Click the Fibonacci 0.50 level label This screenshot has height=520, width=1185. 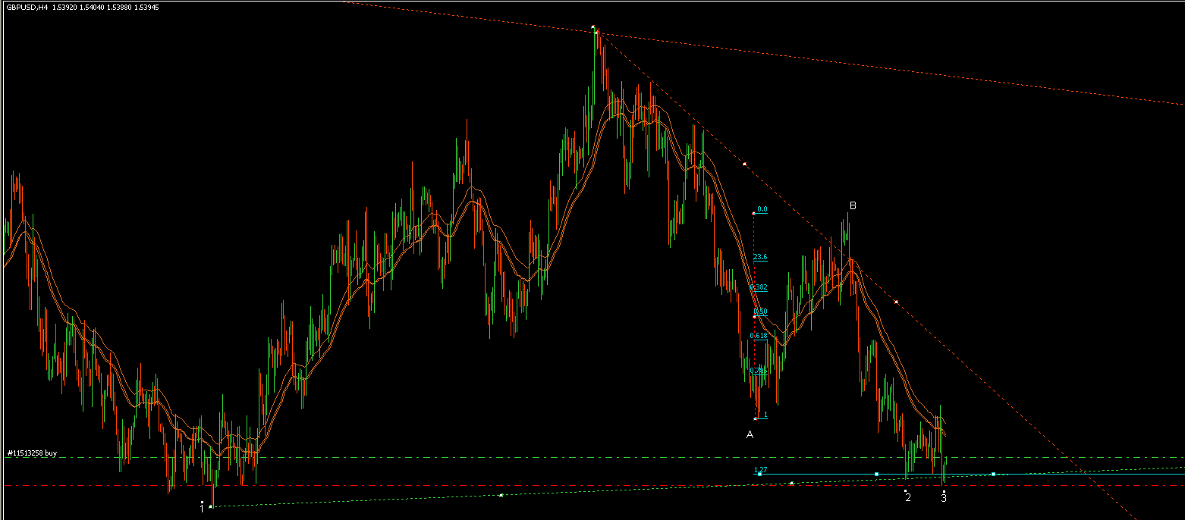760,312
